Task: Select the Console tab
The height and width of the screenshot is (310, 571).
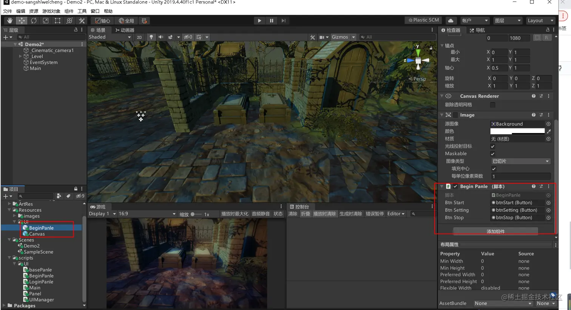Action: tap(299, 207)
